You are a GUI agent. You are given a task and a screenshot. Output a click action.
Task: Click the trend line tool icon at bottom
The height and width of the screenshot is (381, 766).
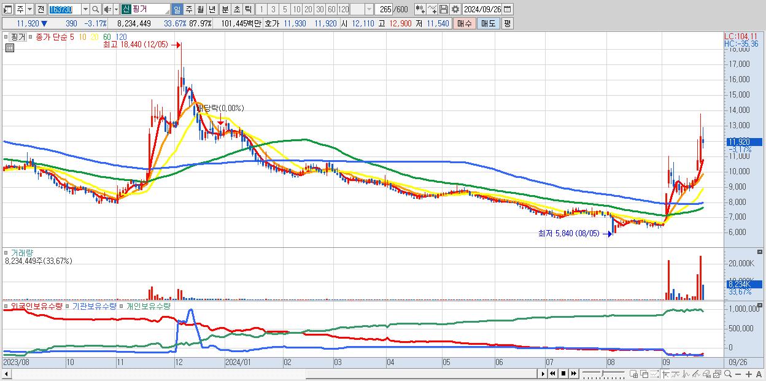(x=676, y=374)
